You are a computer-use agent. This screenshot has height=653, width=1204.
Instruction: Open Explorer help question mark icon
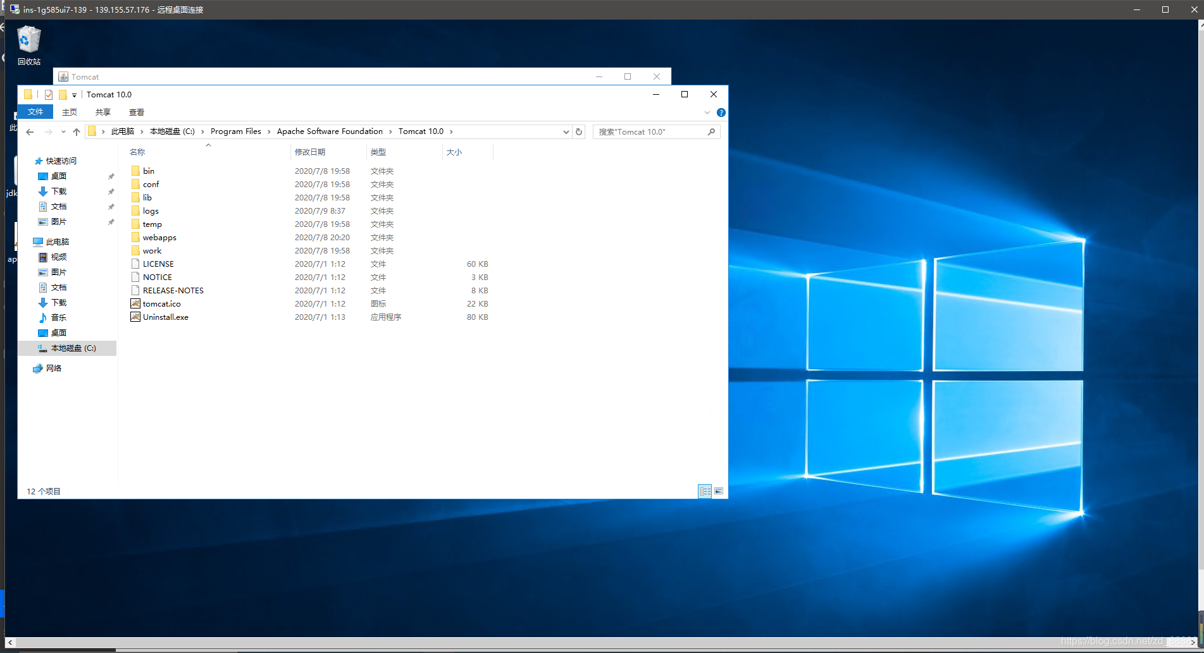point(721,113)
